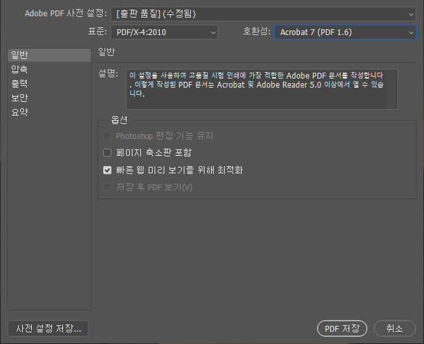
Task: Open the 표준 PDF/X-4:2010 dropdown
Action: click(164, 32)
